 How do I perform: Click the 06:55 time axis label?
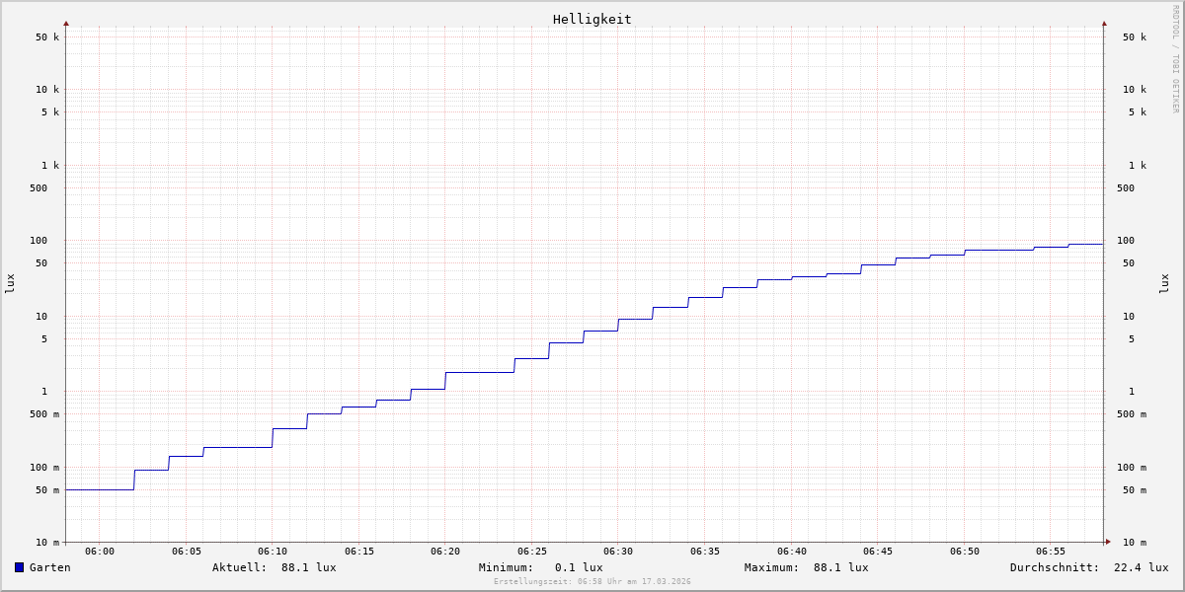pyautogui.click(x=1051, y=552)
